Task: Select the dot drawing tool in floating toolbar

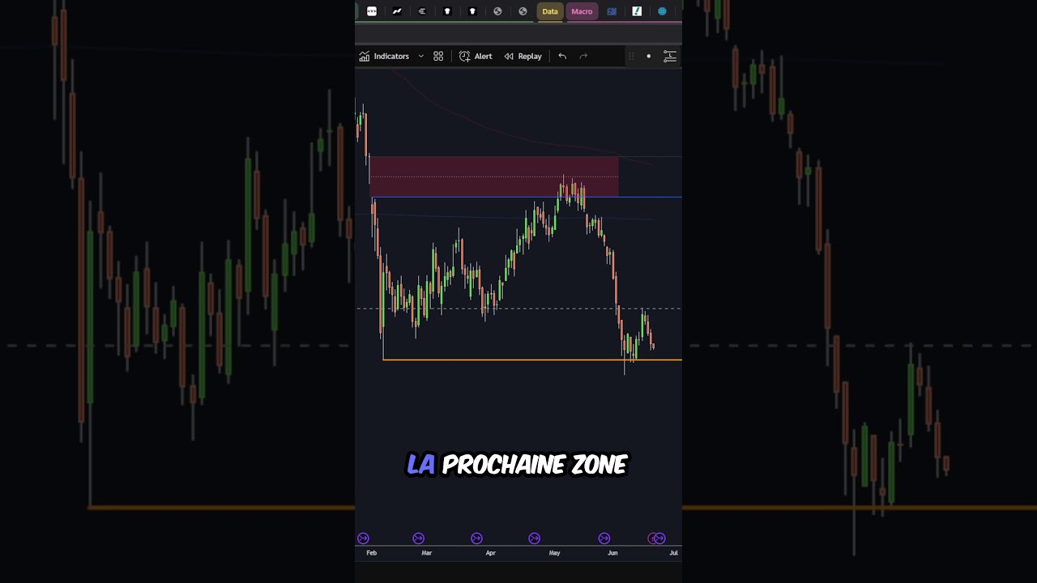Action: [648, 56]
